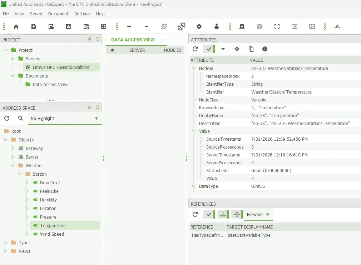
Task: Click the Home icon in the main toolbar
Action: (16, 27)
